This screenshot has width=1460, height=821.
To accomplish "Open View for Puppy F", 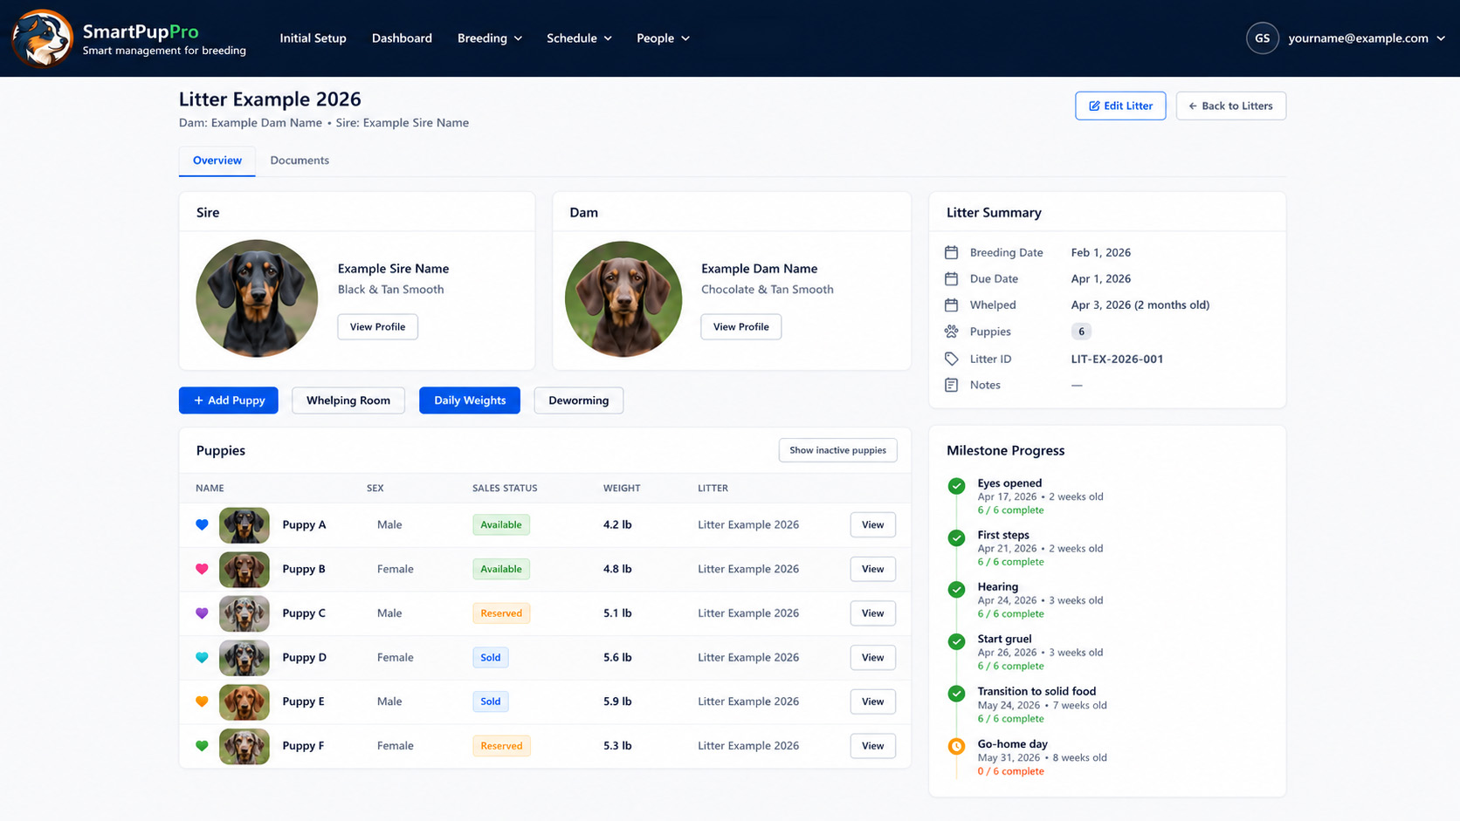I will tap(873, 746).
